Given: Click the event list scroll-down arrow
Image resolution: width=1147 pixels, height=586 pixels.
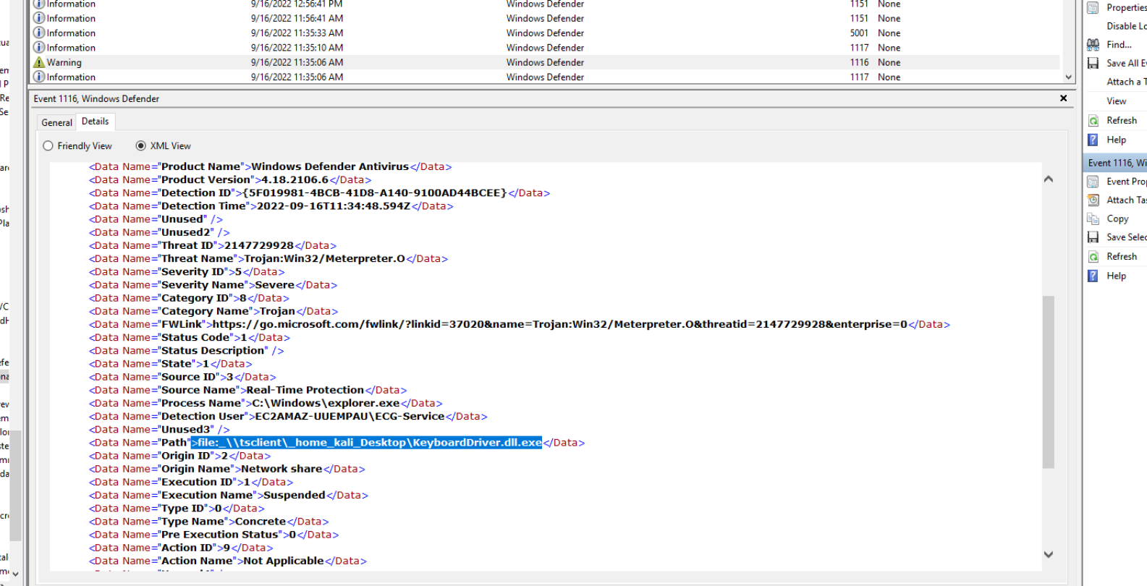Looking at the screenshot, I should [x=1068, y=77].
